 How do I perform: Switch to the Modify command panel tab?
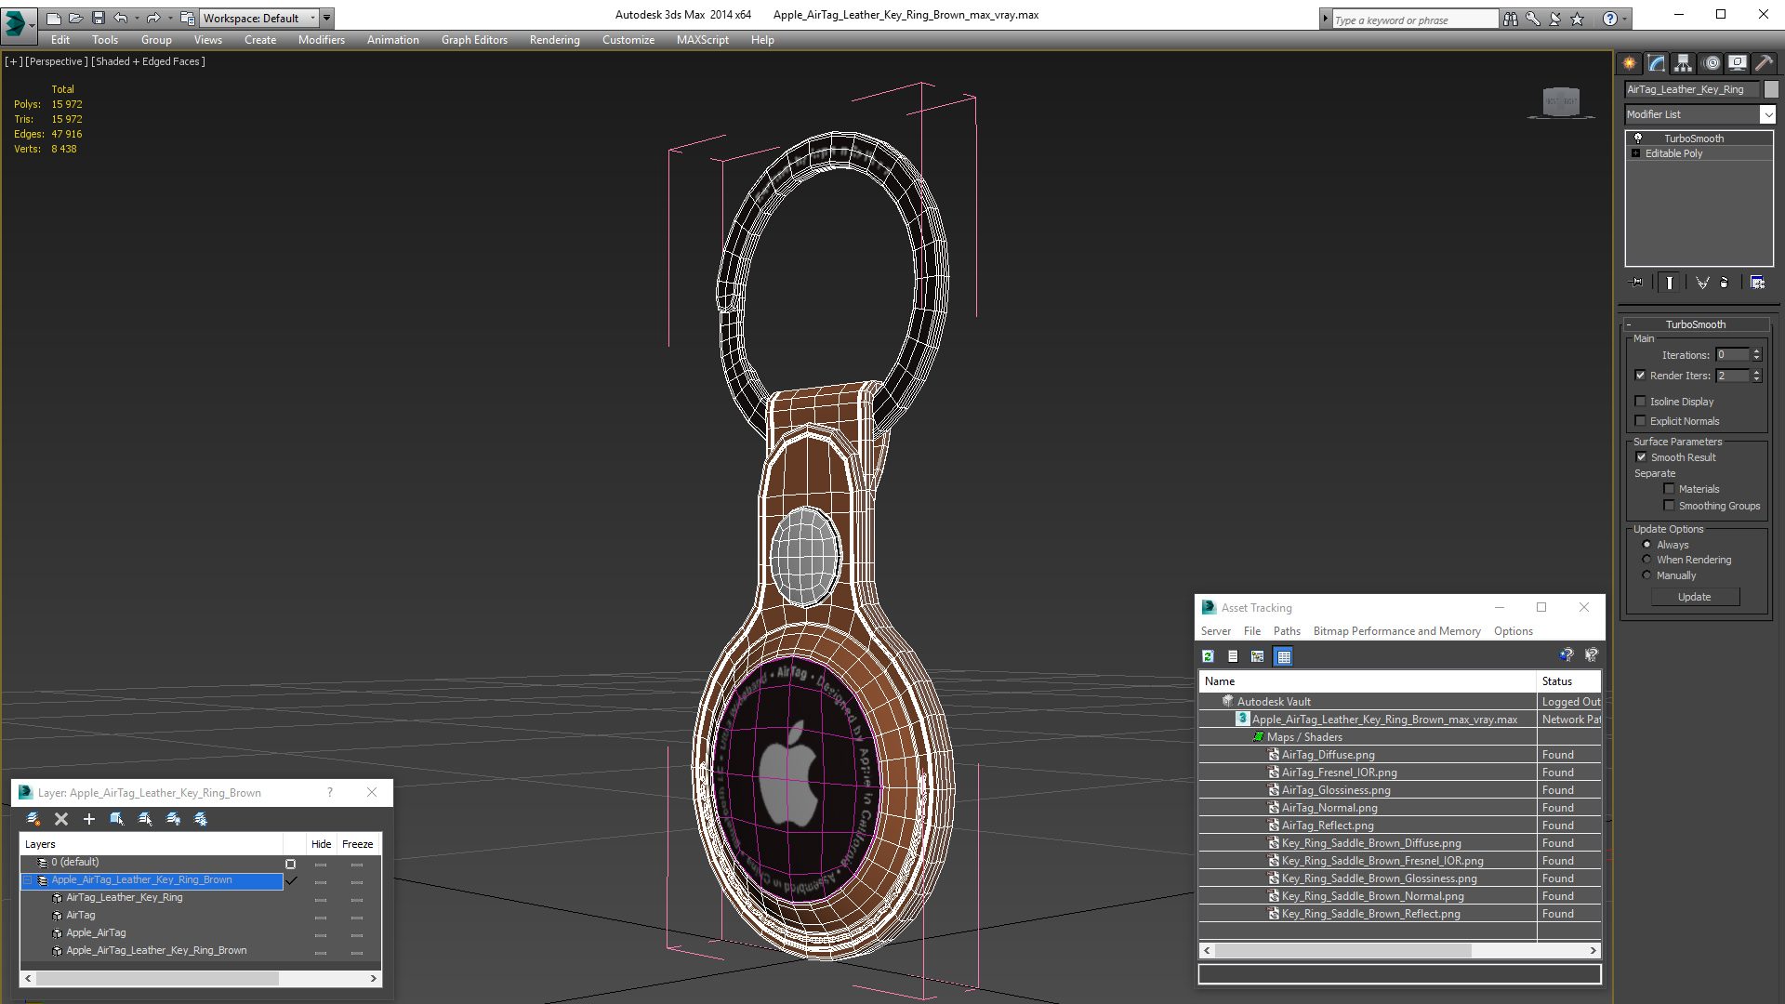tap(1657, 63)
